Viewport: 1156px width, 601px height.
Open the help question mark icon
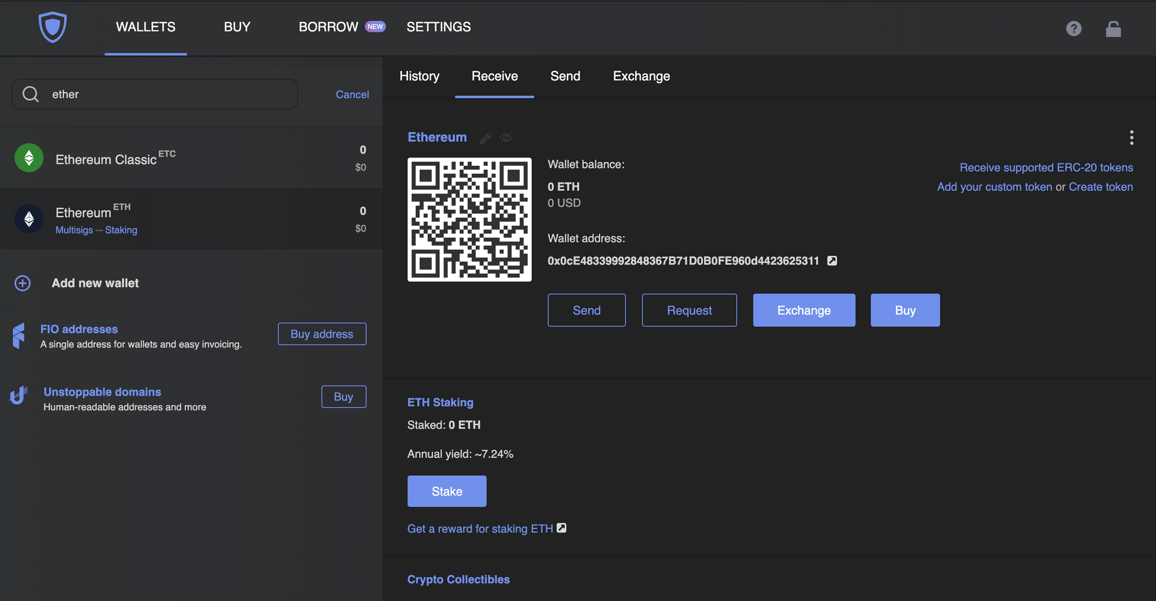(1074, 28)
